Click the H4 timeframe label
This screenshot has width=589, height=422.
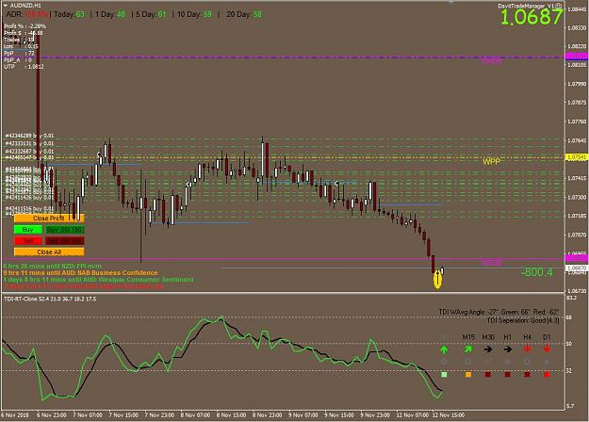pos(527,337)
